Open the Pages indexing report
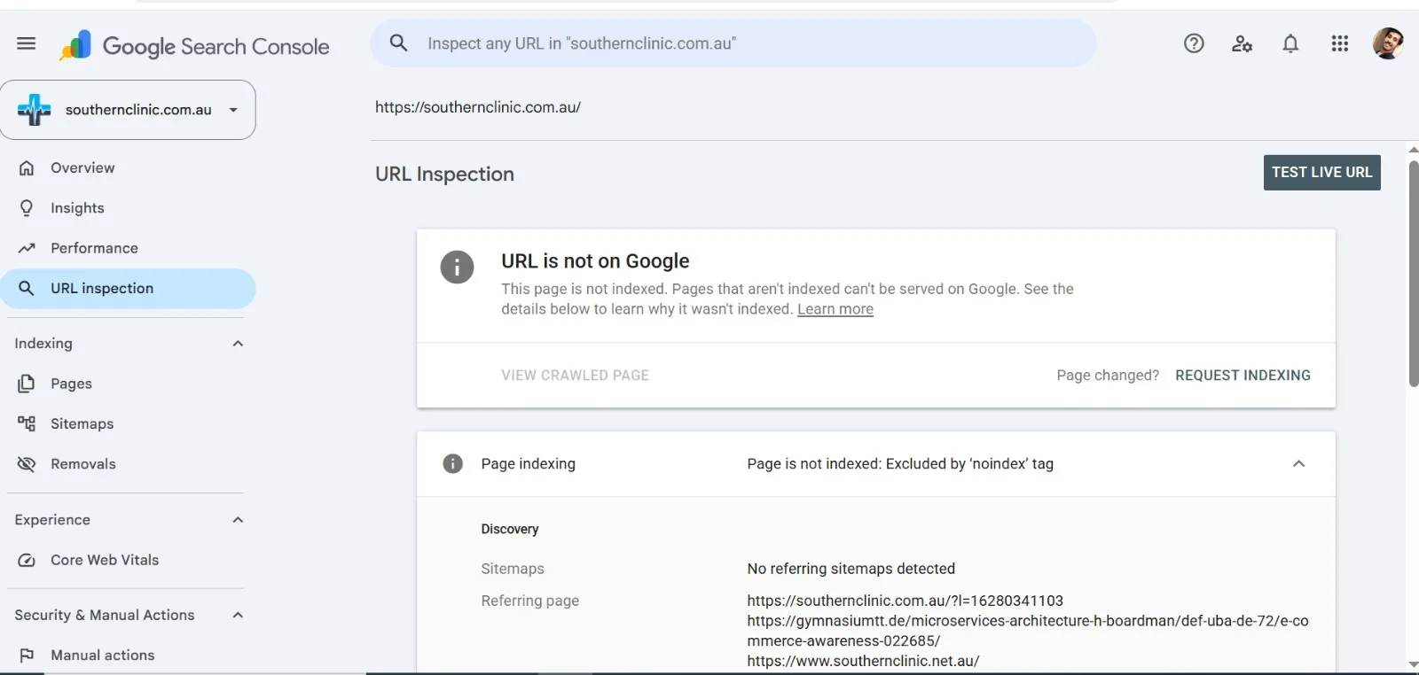Viewport: 1419px width, 675px height. point(128,384)
